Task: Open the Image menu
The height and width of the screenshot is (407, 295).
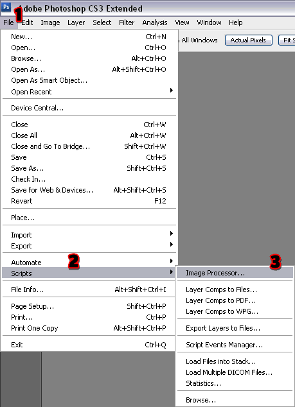Action: coord(50,22)
